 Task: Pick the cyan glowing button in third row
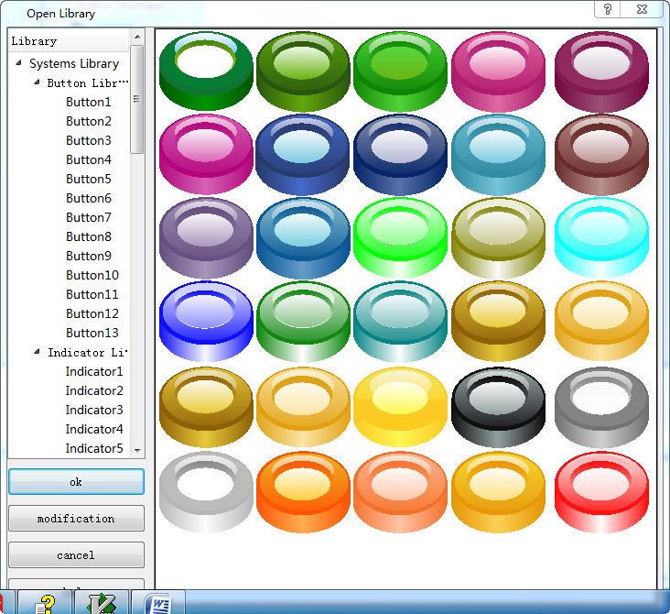(x=601, y=237)
